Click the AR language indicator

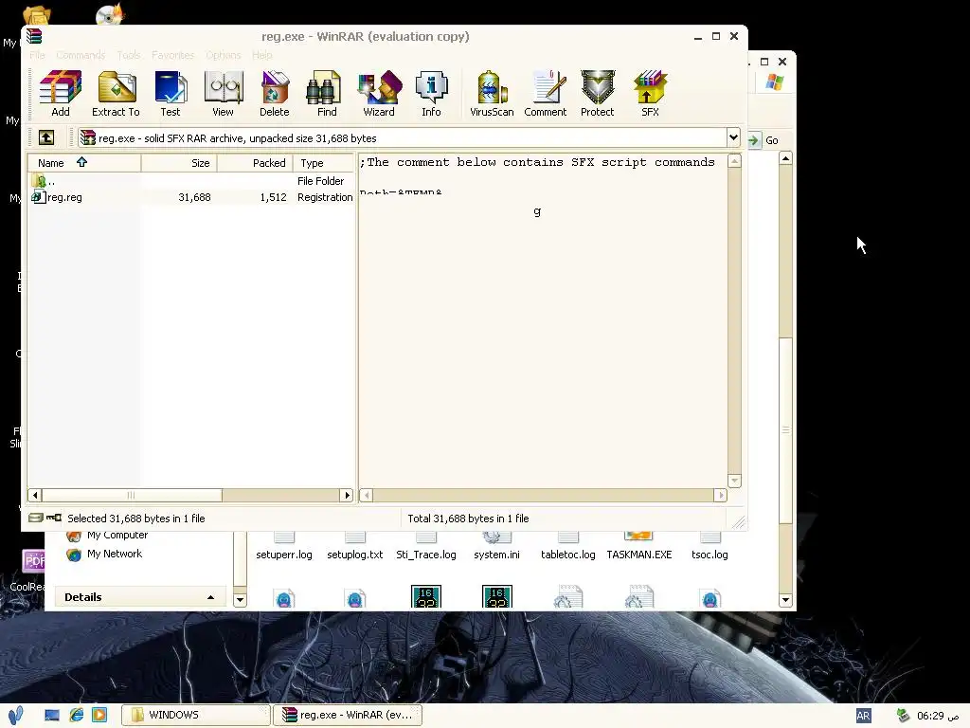pos(864,717)
